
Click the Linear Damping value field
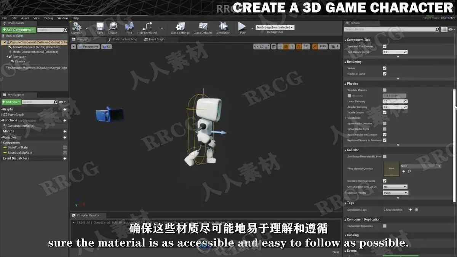coord(395,101)
